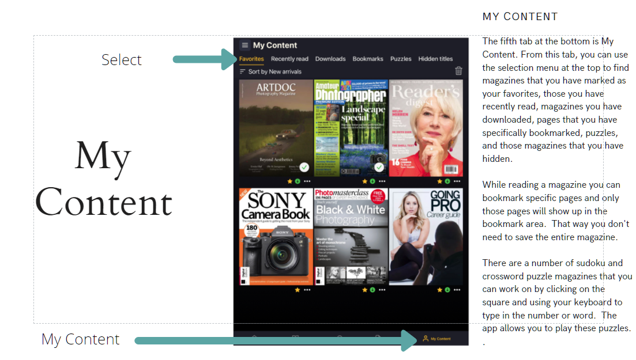Open the Going Pro Career guide cover
Screen dimensions: 636x360
coord(426,236)
